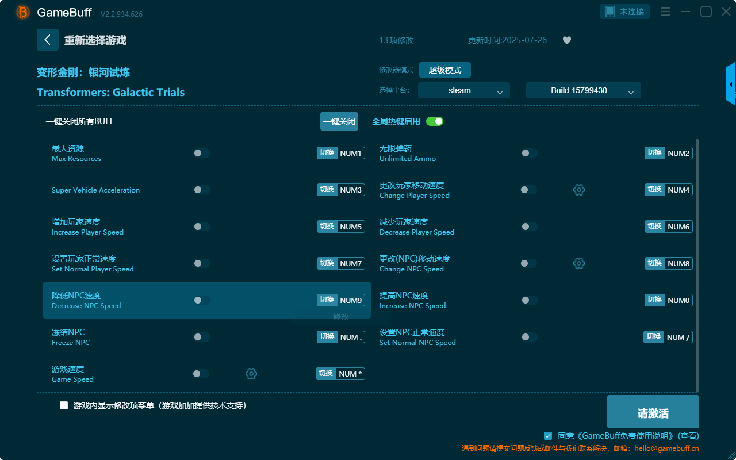The width and height of the screenshot is (736, 460).
Task: Open the 查看 disclaimer link
Action: pyautogui.click(x=689, y=436)
